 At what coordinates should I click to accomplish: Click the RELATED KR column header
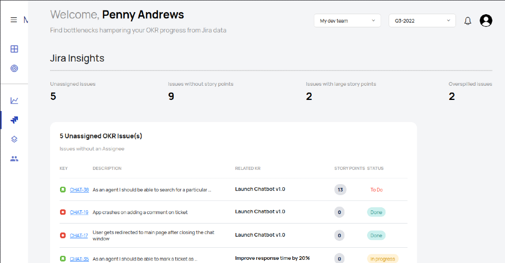(x=247, y=168)
